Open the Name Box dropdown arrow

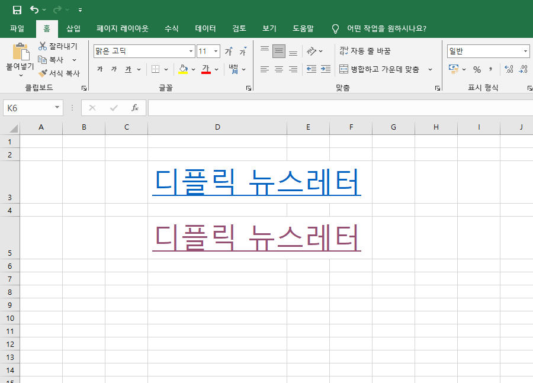click(57, 108)
